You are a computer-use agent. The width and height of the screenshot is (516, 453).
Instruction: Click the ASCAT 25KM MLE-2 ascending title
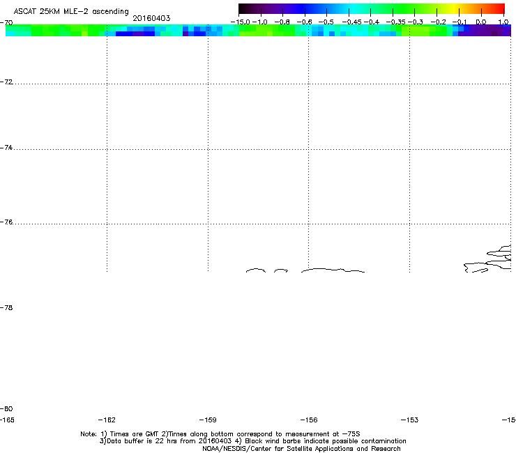click(x=71, y=12)
